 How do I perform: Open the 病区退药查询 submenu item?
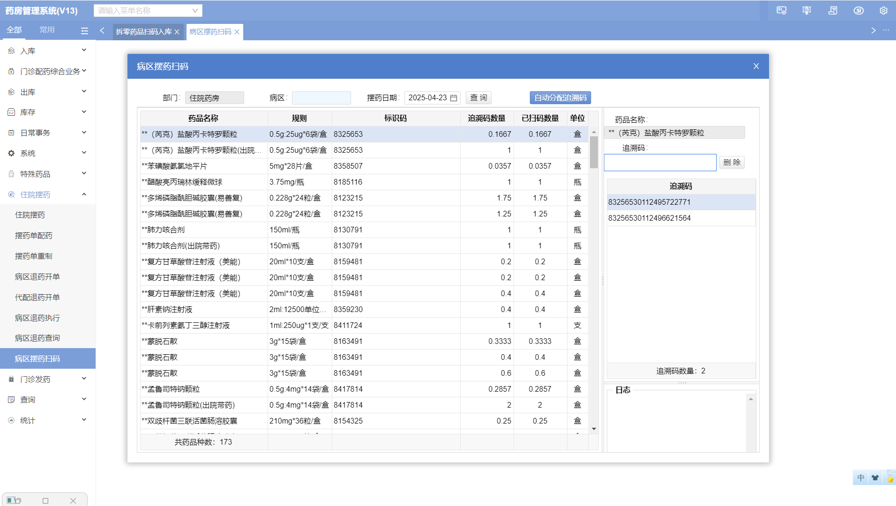(37, 338)
